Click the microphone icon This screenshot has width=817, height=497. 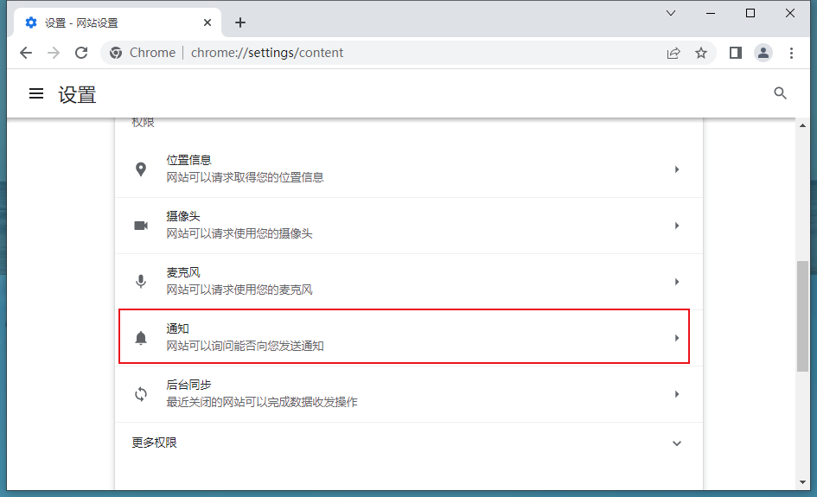coord(141,282)
